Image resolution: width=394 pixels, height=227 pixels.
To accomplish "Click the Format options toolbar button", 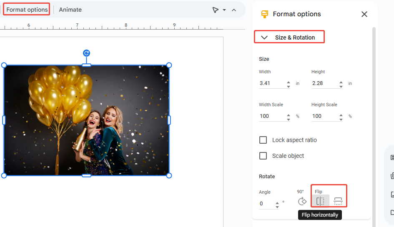I will click(x=27, y=10).
